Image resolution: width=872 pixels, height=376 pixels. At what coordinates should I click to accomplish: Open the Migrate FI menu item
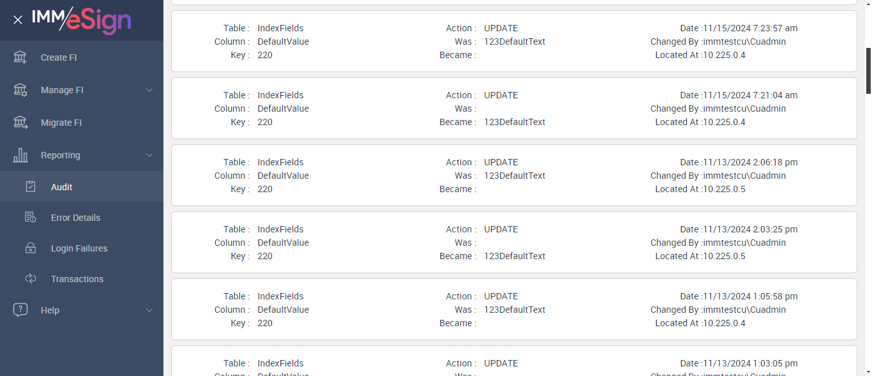click(x=61, y=123)
